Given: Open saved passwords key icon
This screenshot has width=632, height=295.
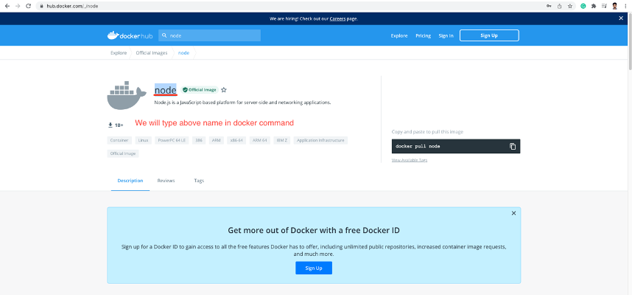Looking at the screenshot, I should (549, 6).
